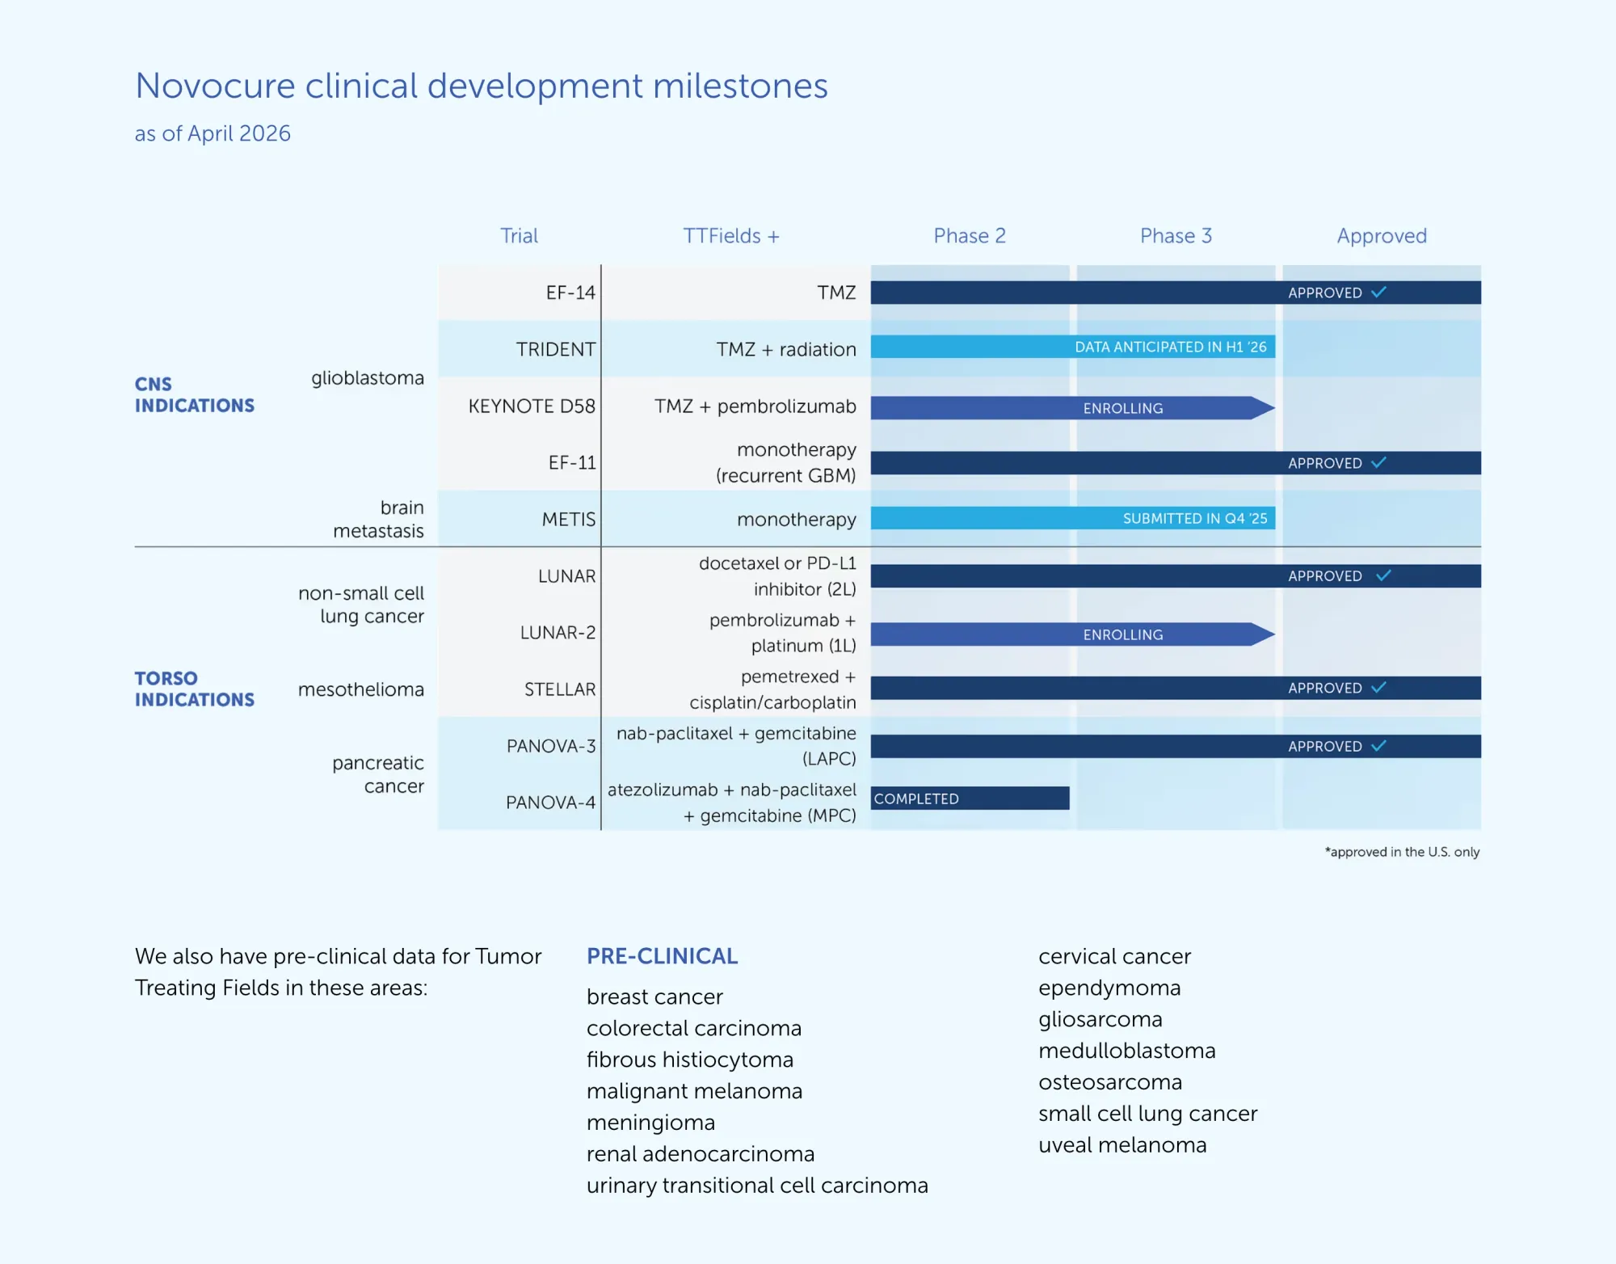Click the 'Approved' column header
The width and height of the screenshot is (1616, 1264).
pyautogui.click(x=1382, y=236)
